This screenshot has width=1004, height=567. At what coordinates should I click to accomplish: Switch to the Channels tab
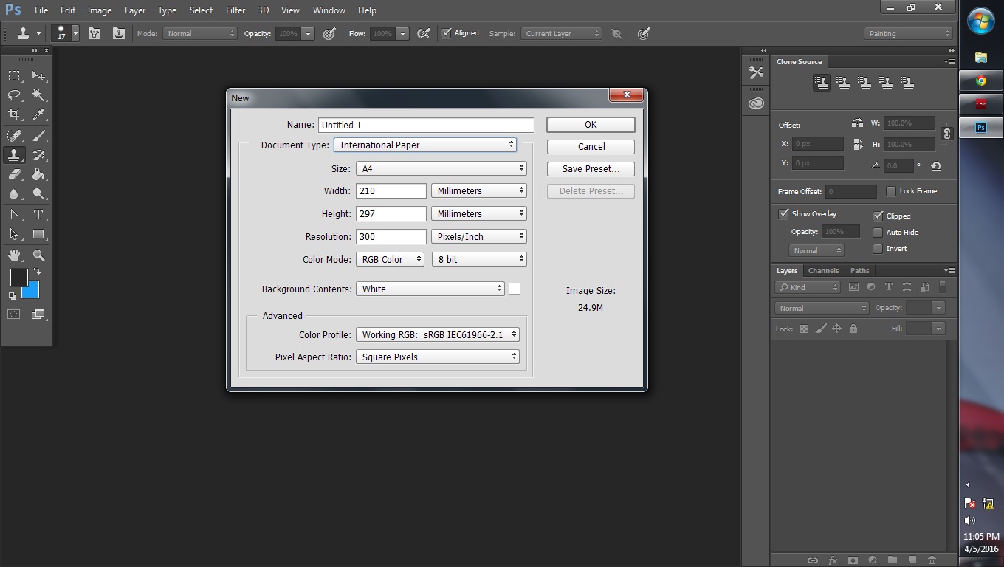pos(823,271)
